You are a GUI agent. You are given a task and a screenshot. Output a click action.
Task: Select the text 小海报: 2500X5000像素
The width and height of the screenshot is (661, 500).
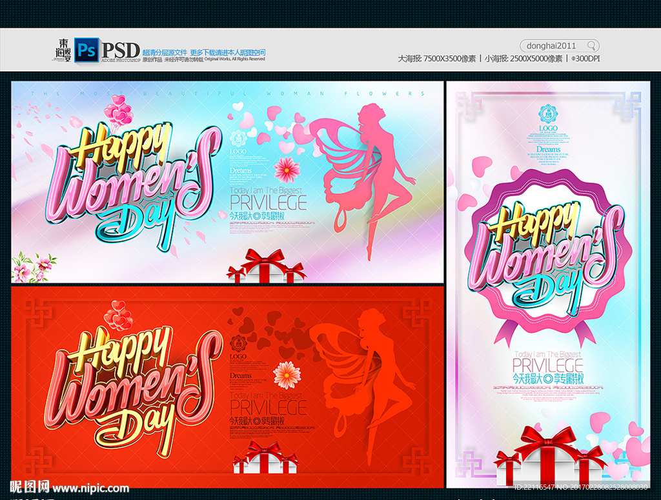(x=523, y=59)
